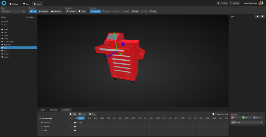The width and height of the screenshot is (266, 137).
Task: Delete the selected object
Action: (82, 11)
